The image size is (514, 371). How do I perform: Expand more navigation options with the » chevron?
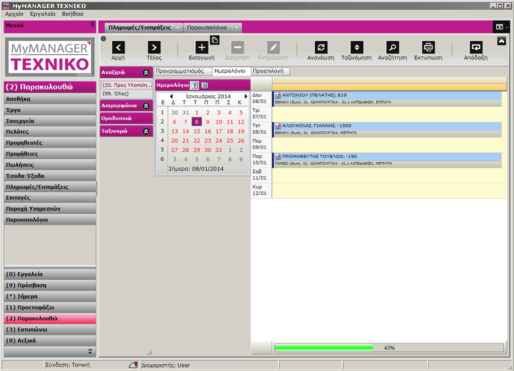click(90, 351)
